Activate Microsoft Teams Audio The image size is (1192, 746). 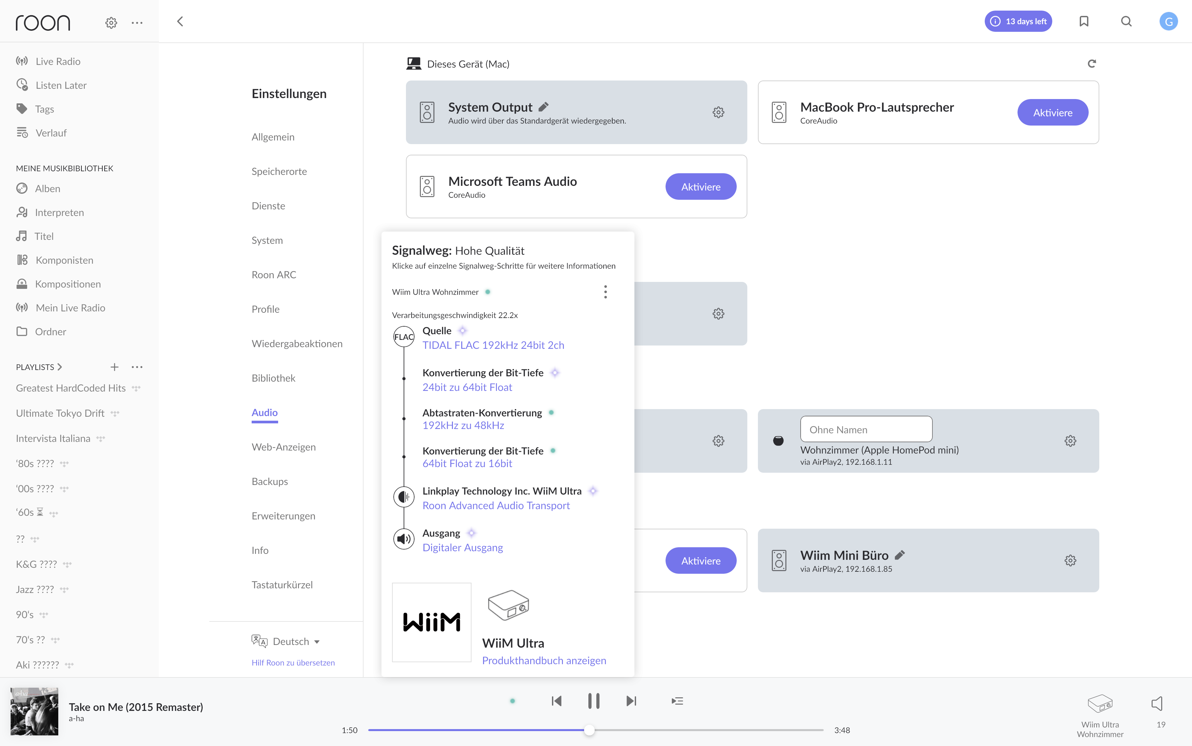click(x=700, y=186)
